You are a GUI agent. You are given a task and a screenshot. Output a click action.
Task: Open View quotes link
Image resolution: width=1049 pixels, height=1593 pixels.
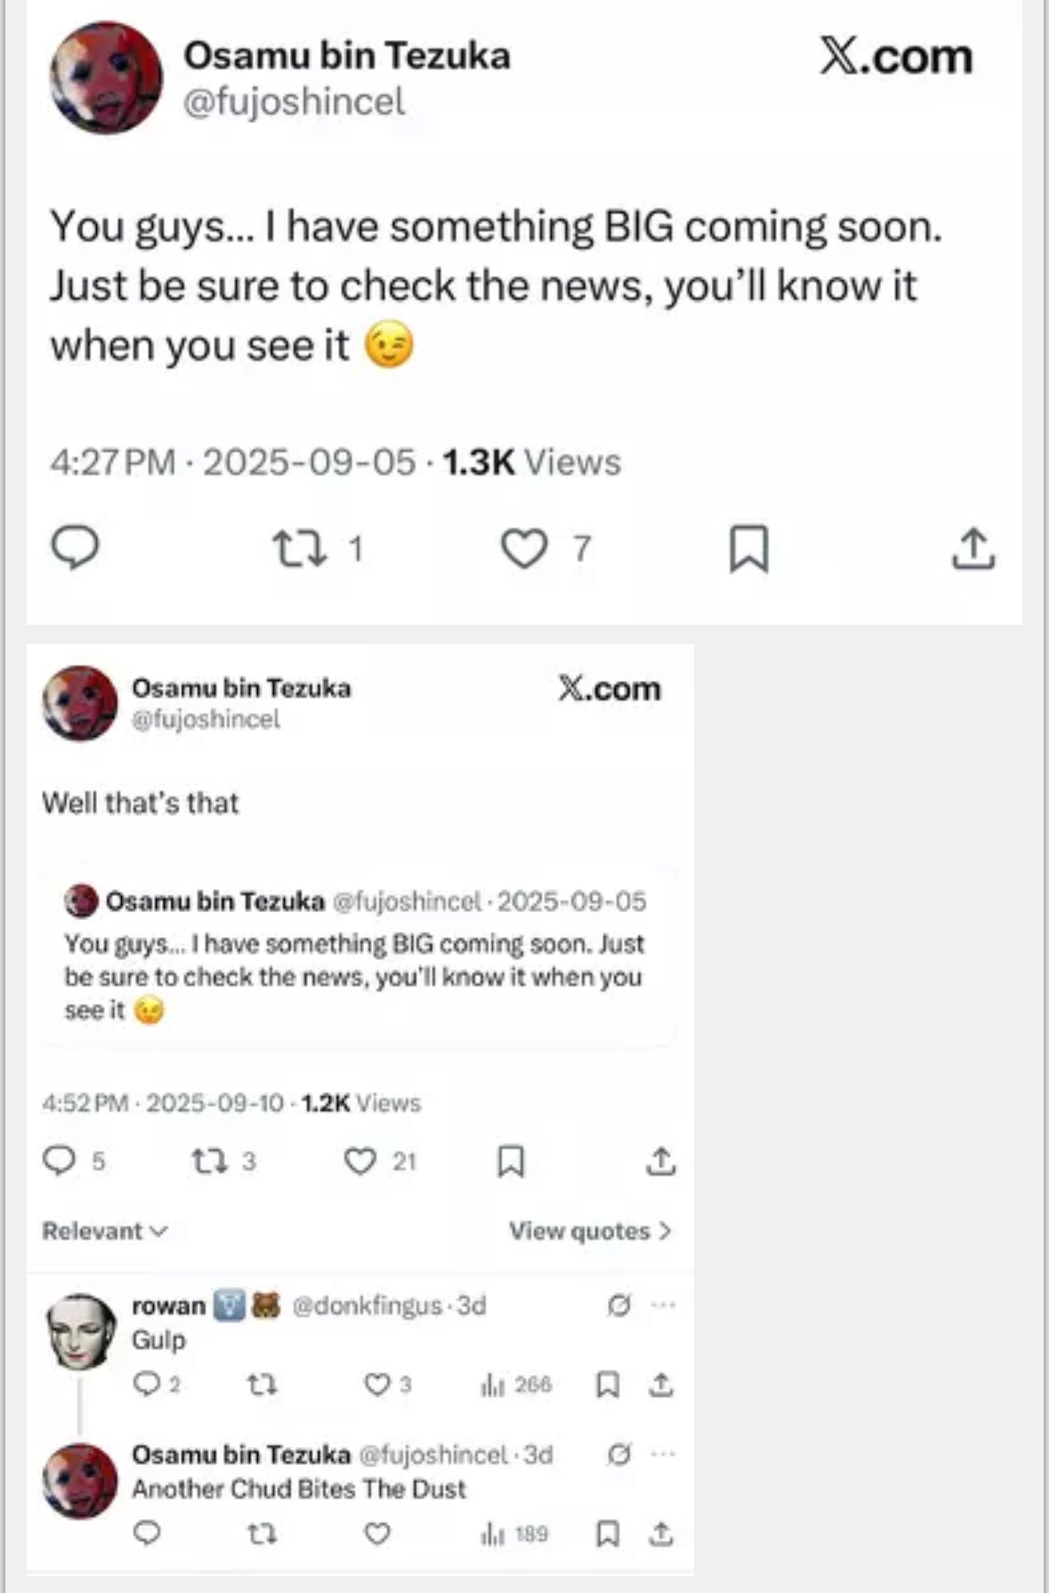pos(589,1231)
